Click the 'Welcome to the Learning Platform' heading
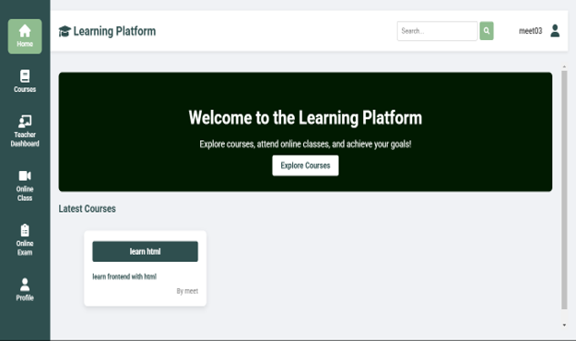 [x=305, y=118]
